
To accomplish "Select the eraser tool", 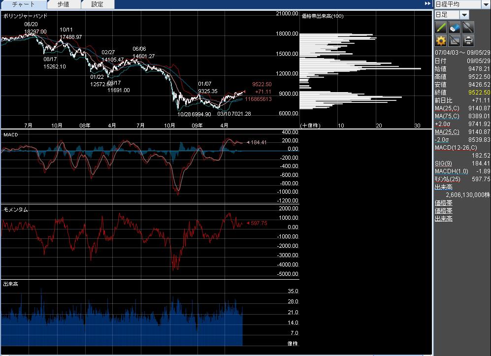I will [x=455, y=27].
